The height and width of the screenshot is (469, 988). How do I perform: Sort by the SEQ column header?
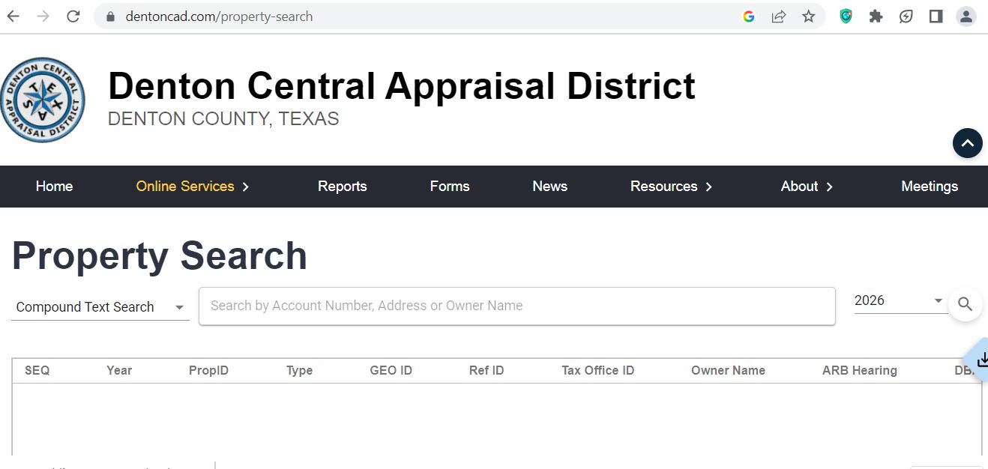37,370
